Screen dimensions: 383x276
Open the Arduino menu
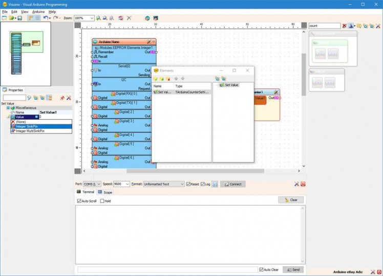click(x=38, y=11)
